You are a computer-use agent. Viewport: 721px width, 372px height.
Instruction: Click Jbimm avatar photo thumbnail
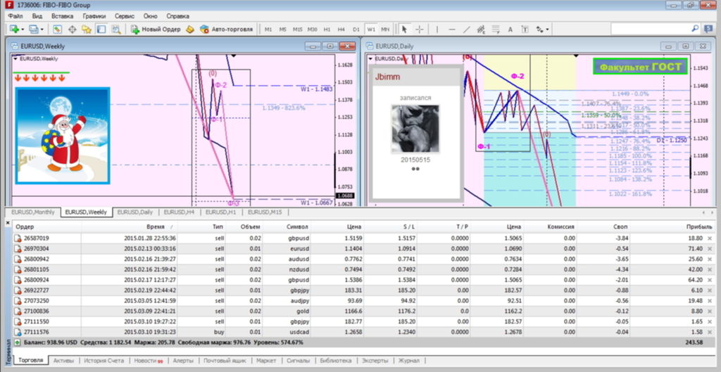[415, 129]
